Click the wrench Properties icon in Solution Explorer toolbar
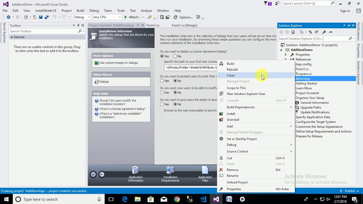 click(x=324, y=32)
